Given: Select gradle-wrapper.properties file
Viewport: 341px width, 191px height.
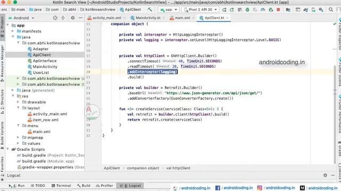Looking at the screenshot, I should click(x=51, y=167).
